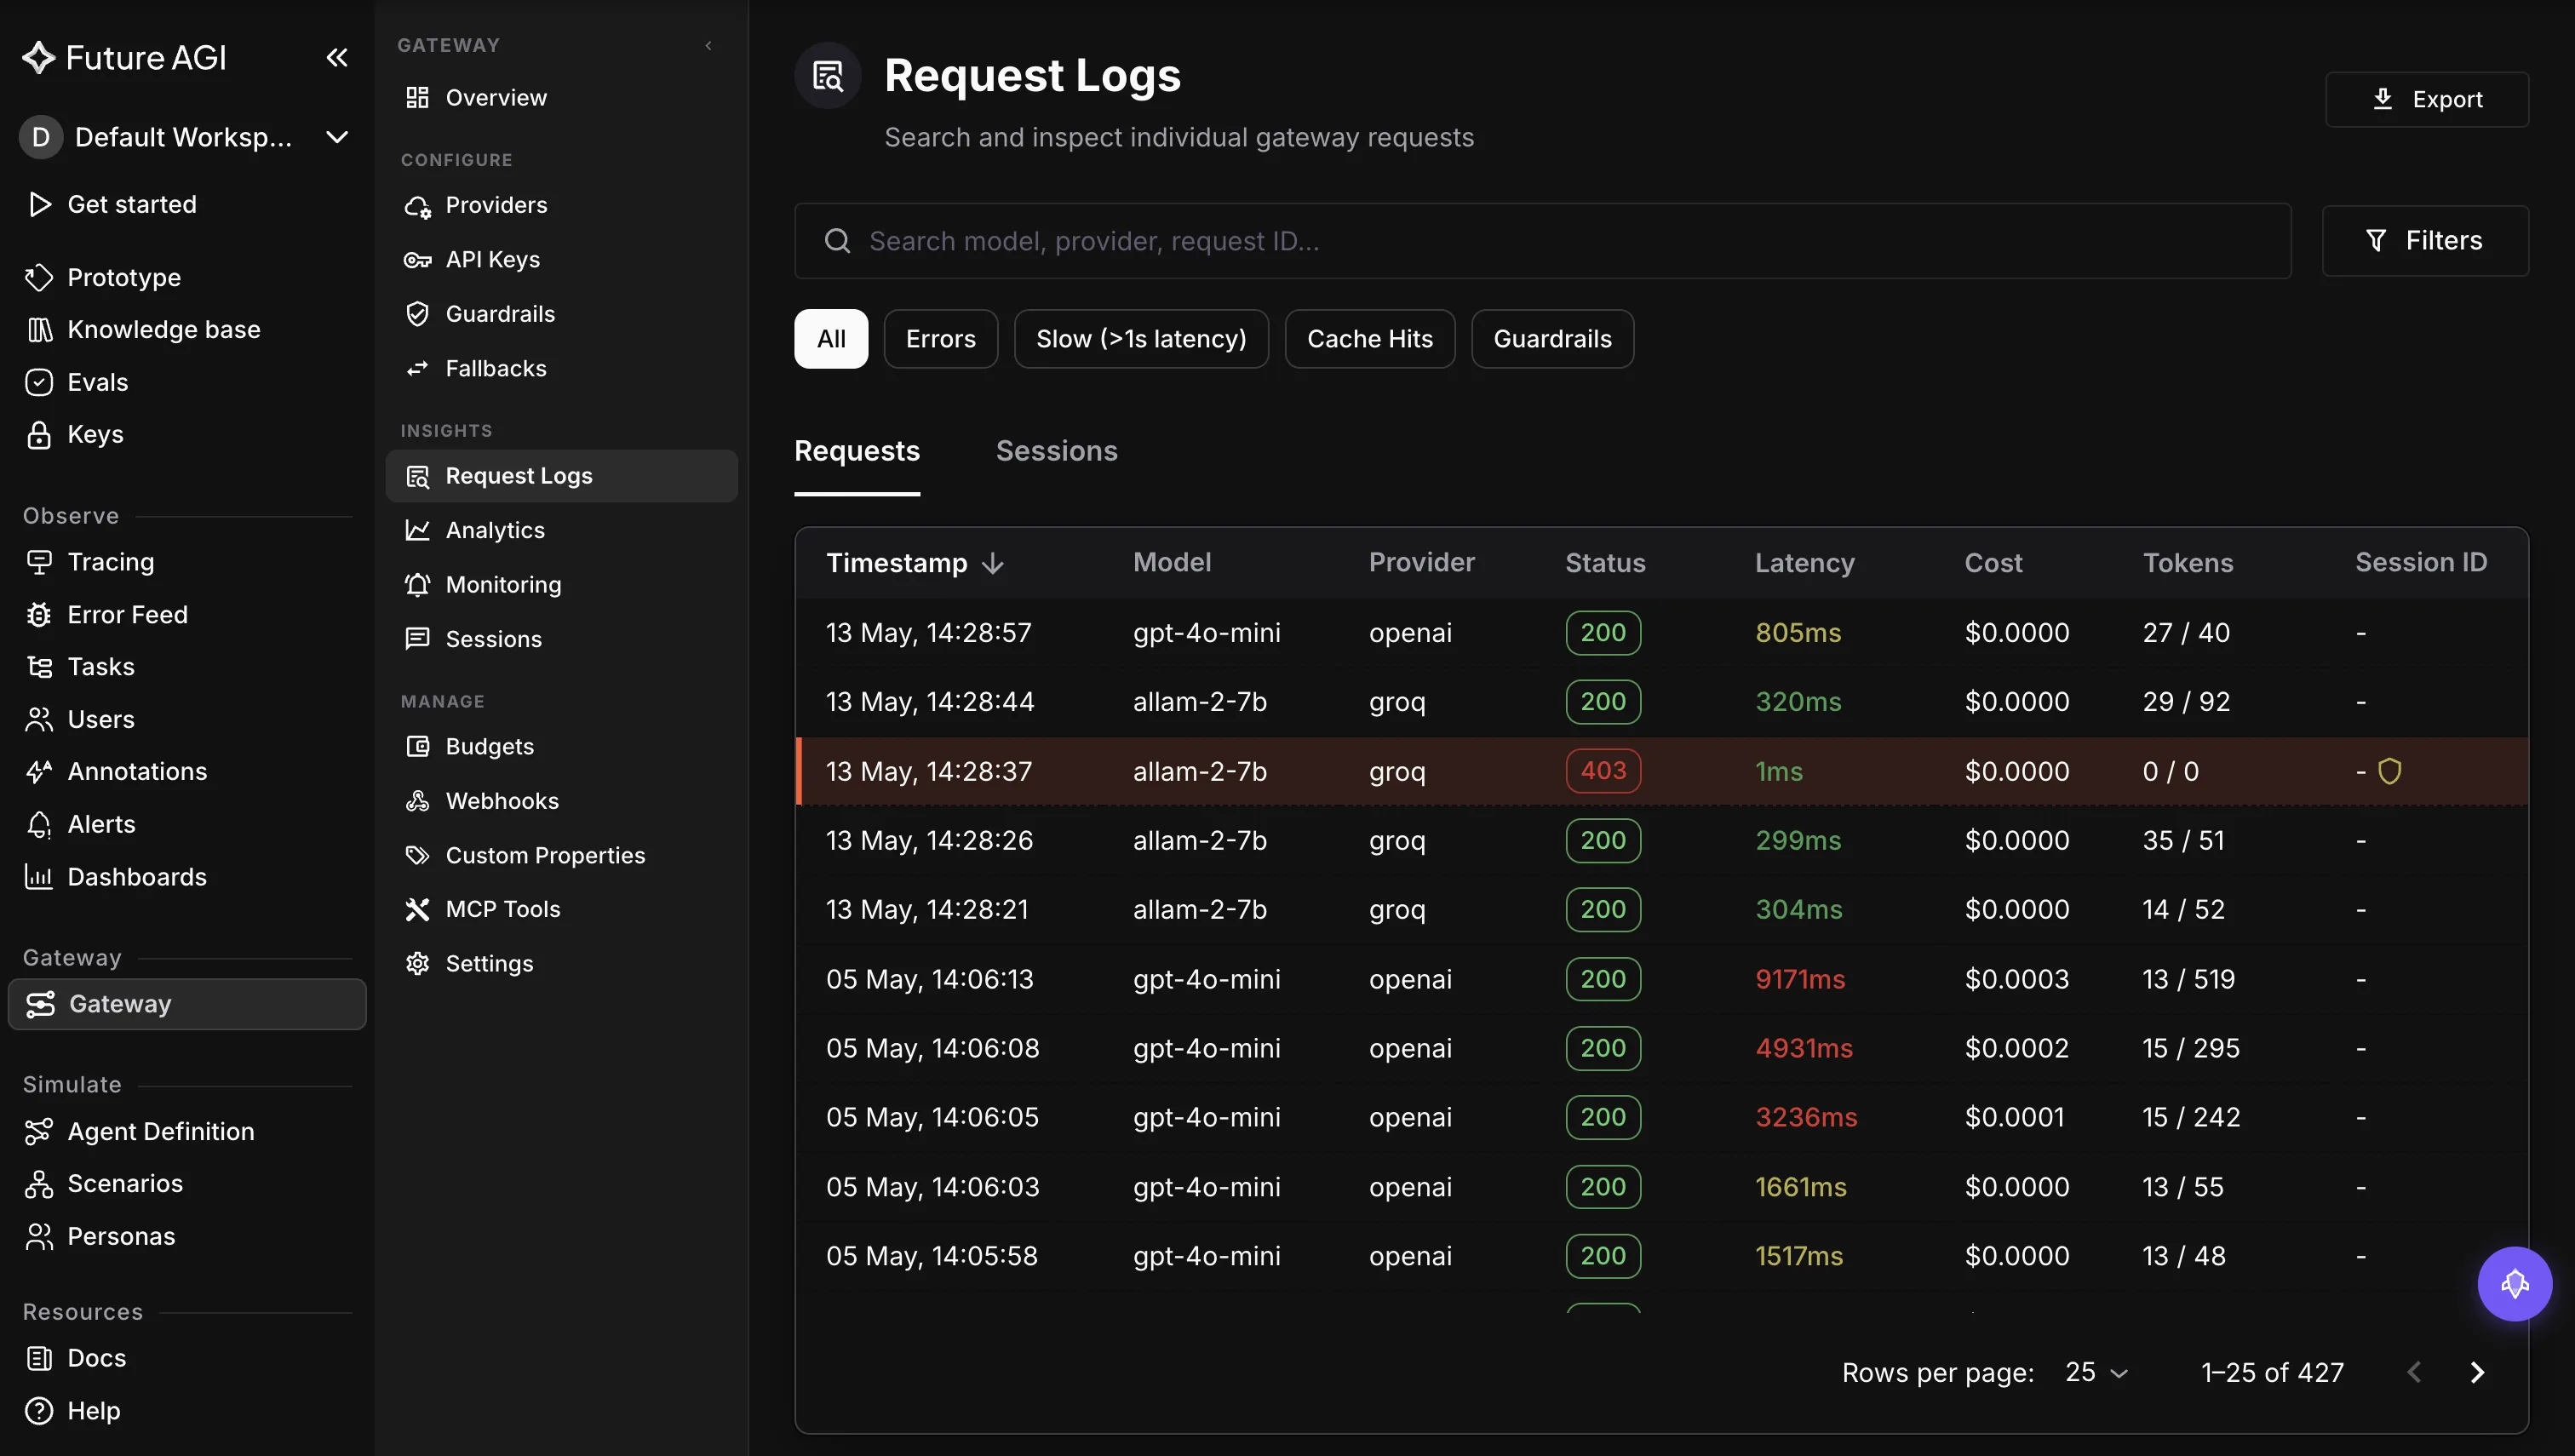Open Annotations
2575x1456 pixels.
(137, 771)
